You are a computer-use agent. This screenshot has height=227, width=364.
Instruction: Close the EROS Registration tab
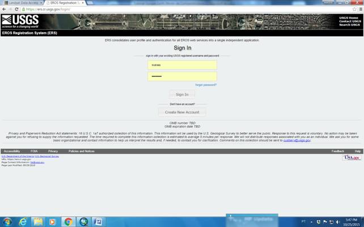point(83,3)
